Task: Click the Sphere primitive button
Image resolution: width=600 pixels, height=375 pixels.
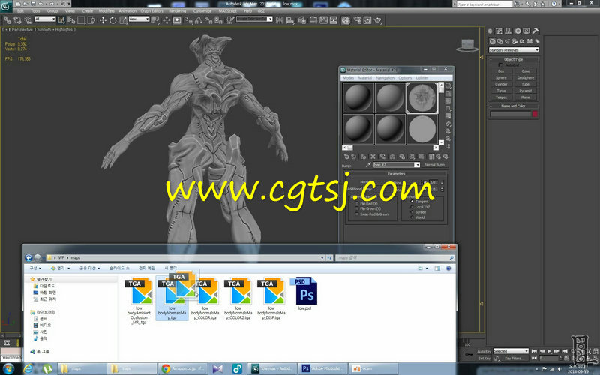Action: [x=501, y=78]
